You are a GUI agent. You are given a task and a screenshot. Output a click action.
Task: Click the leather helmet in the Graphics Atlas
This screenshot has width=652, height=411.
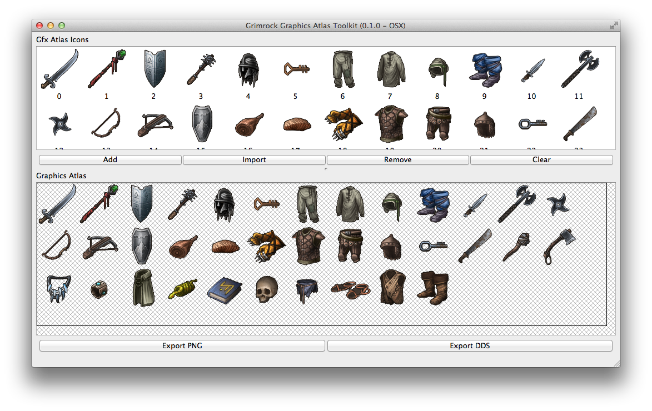391,247
